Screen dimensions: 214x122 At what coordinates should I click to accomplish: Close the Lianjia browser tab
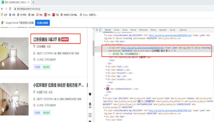(28, 2)
